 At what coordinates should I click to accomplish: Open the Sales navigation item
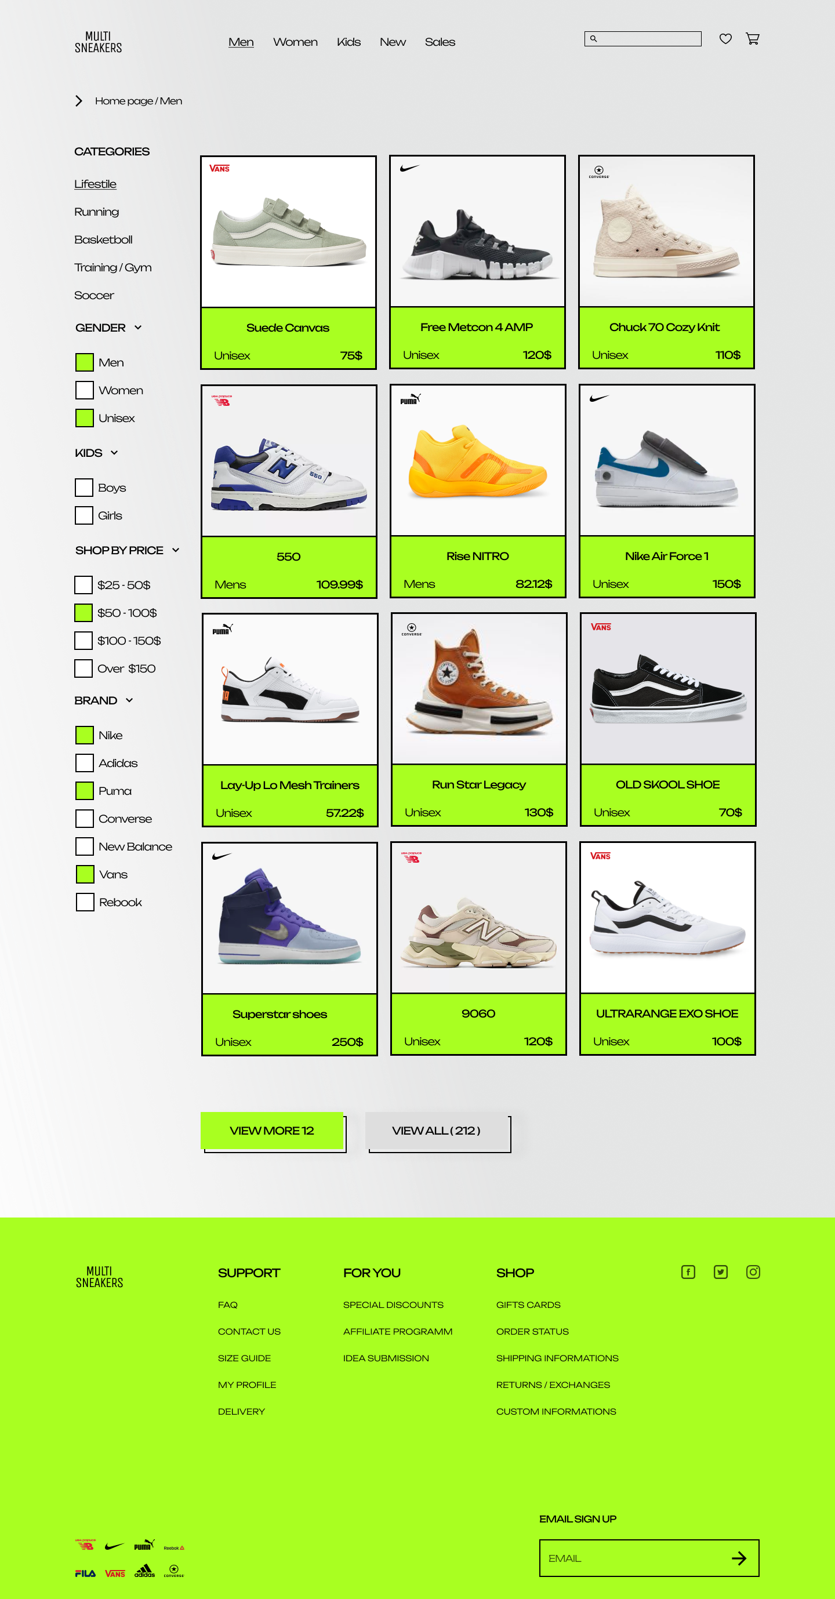tap(440, 42)
